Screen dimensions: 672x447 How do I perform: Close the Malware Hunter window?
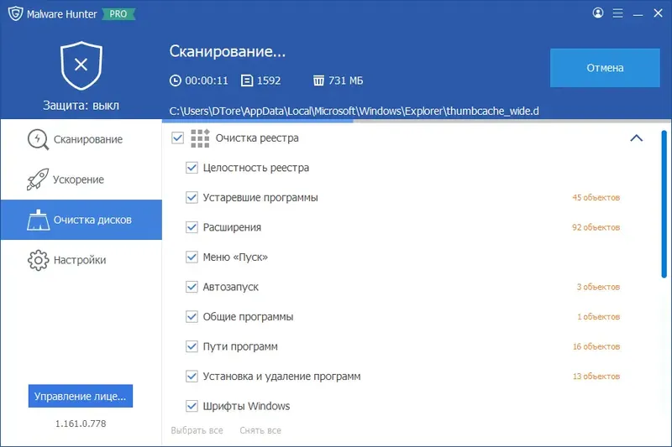point(658,13)
